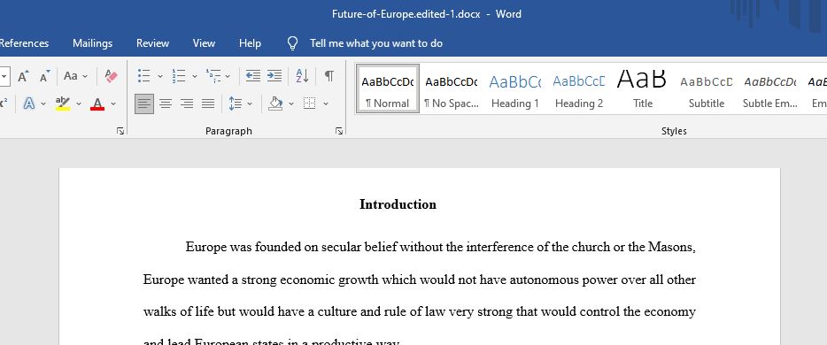
Task: Apply the No Spacing style
Action: tap(451, 89)
